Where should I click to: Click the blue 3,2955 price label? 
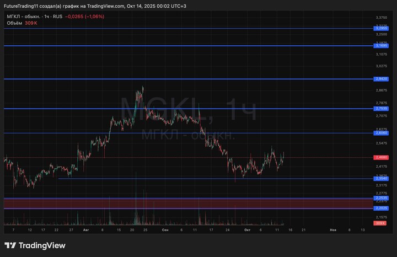[x=381, y=28]
